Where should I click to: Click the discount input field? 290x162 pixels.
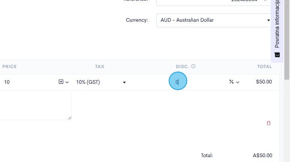195,82
